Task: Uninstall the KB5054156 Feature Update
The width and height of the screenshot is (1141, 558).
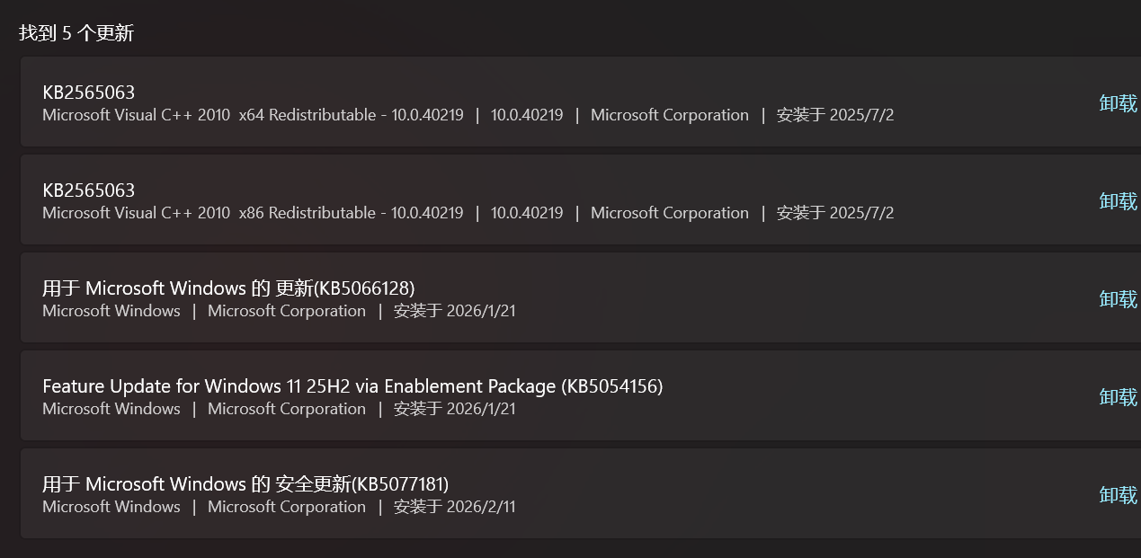Action: pyautogui.click(x=1118, y=396)
